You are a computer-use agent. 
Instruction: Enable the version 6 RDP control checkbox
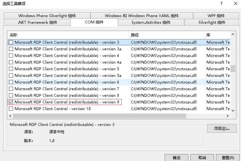11,82
